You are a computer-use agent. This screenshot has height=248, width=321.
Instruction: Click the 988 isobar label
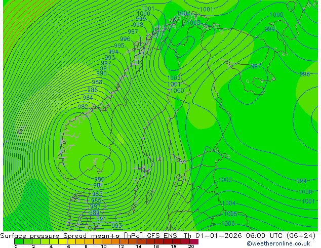click(97, 82)
